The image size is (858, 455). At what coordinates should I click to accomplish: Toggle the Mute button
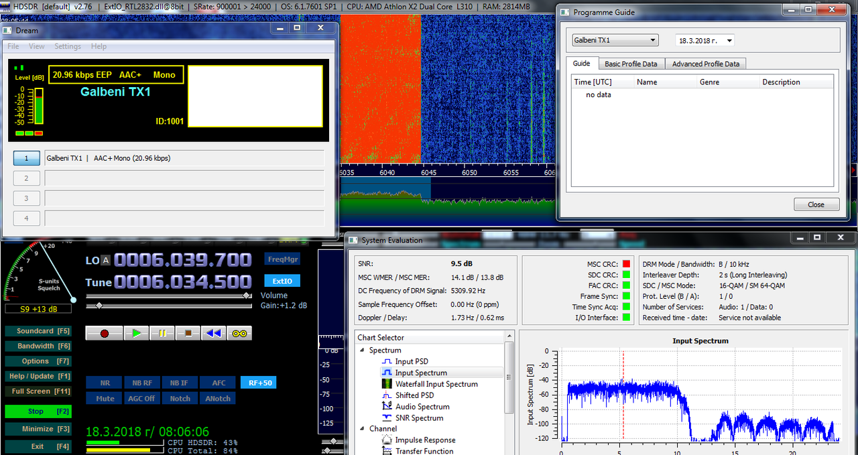(105, 398)
